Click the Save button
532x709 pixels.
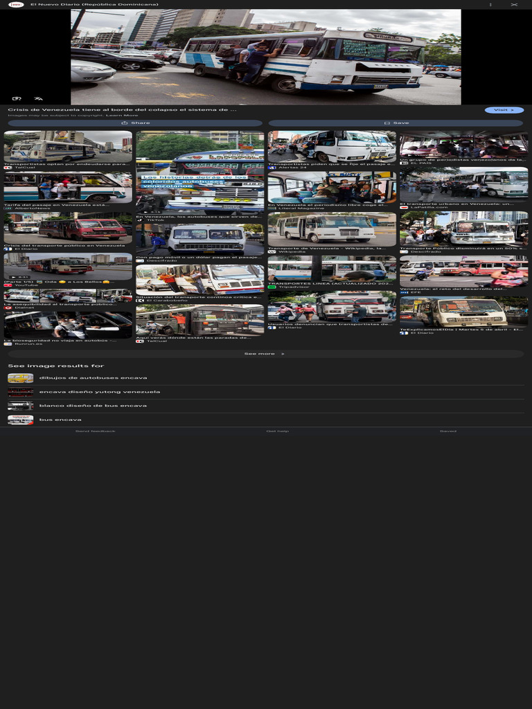click(396, 123)
